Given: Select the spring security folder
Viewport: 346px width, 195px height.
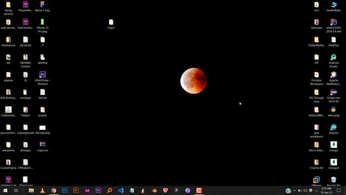Looking at the screenshot, I should (9, 9).
